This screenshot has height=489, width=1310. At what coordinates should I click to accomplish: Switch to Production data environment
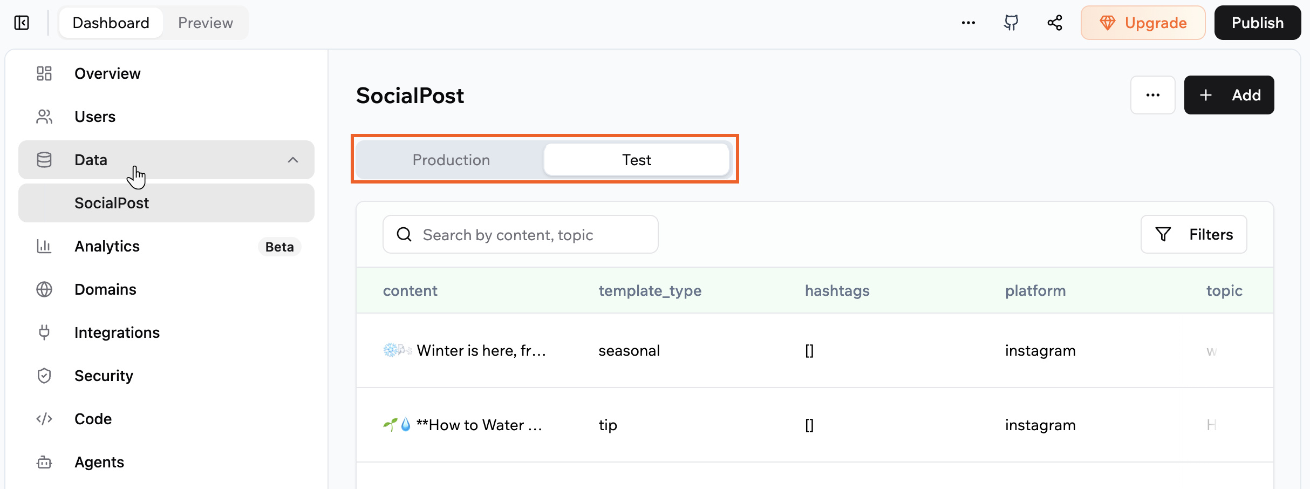[x=451, y=160]
